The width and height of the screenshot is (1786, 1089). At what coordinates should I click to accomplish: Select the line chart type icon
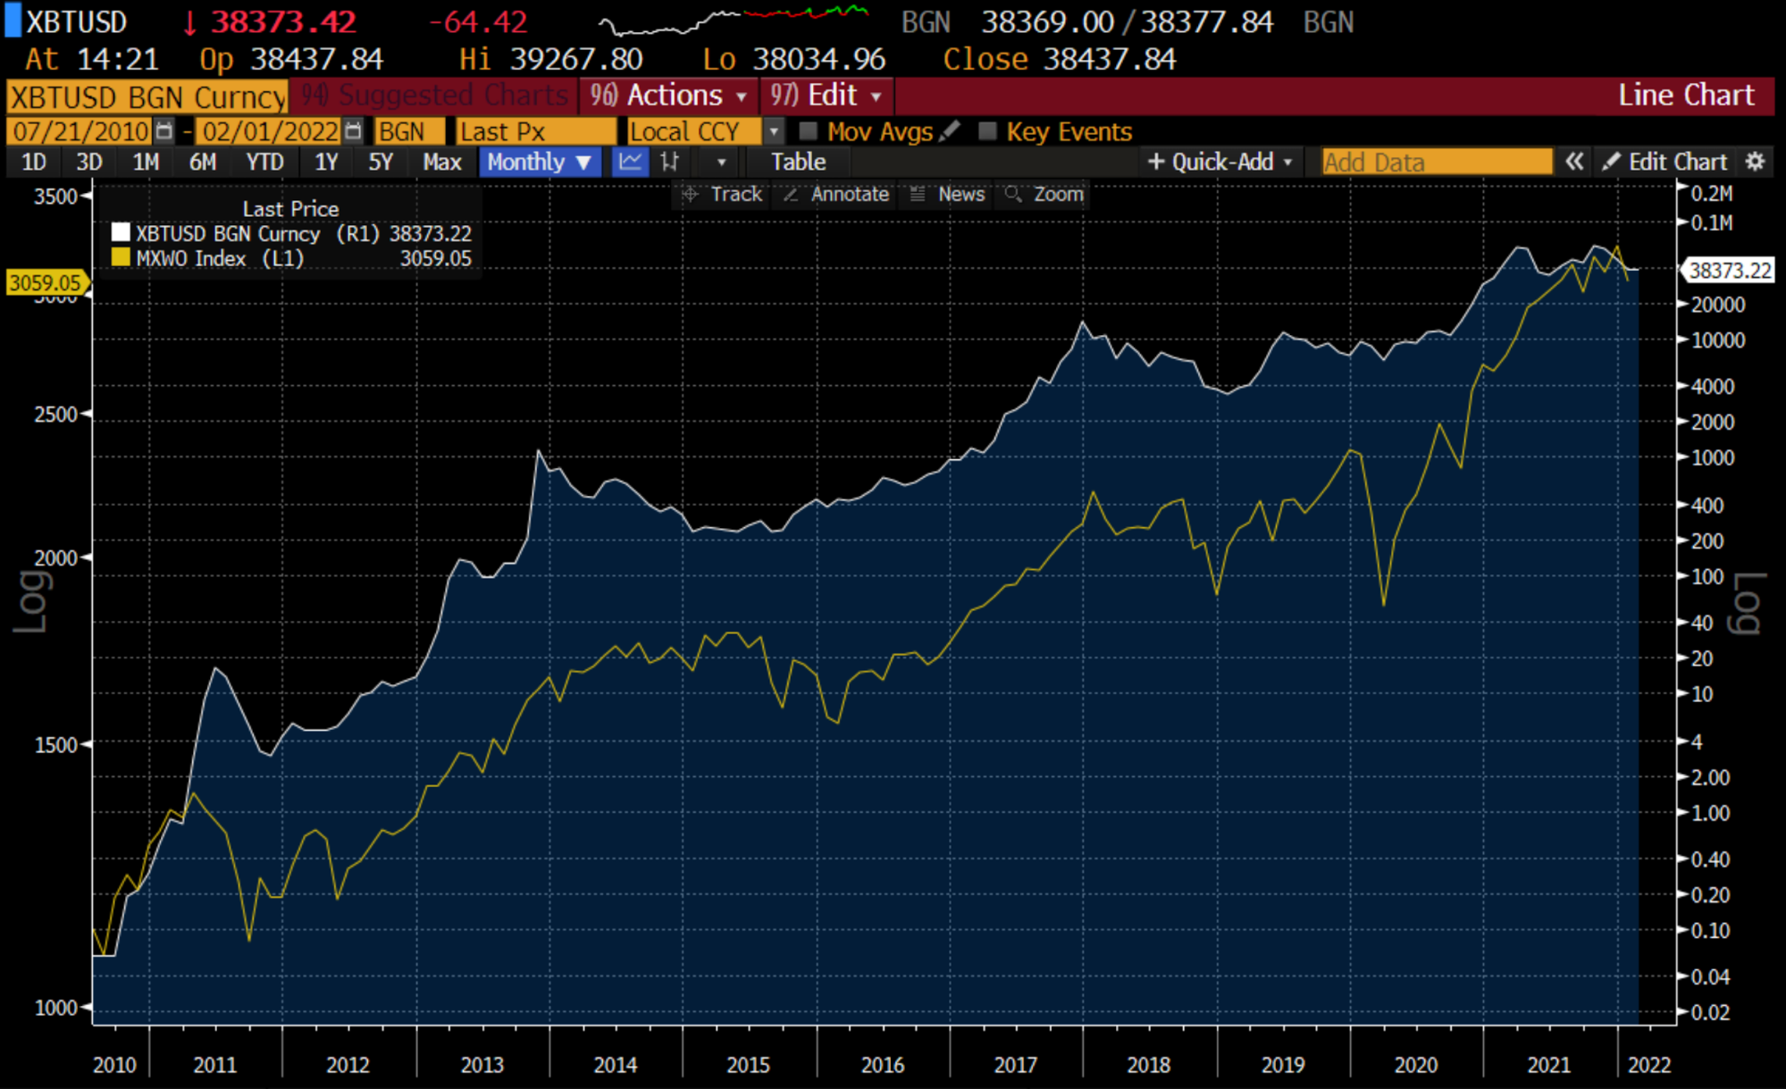pyautogui.click(x=630, y=162)
